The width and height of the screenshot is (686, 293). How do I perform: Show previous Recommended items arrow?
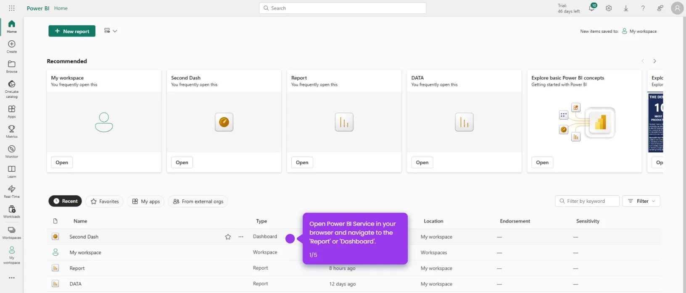(x=643, y=61)
